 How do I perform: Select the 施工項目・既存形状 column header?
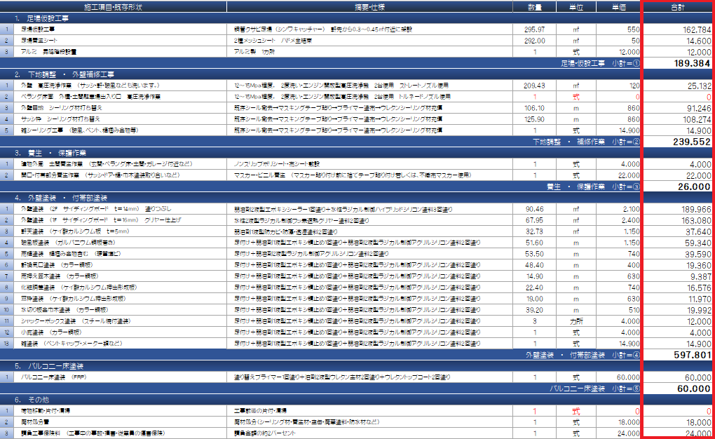(x=113, y=7)
